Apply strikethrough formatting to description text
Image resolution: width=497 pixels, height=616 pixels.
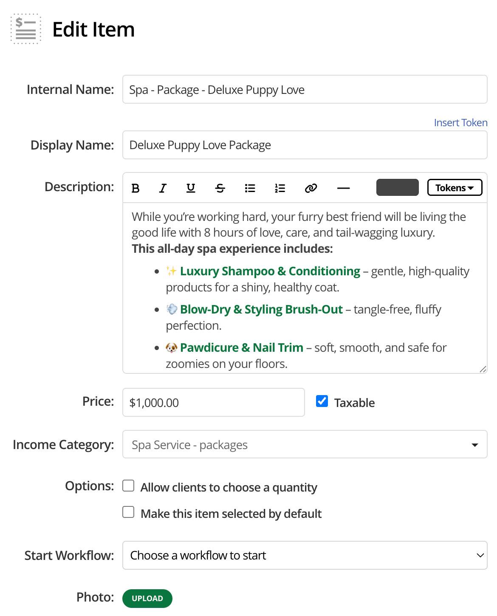click(220, 188)
